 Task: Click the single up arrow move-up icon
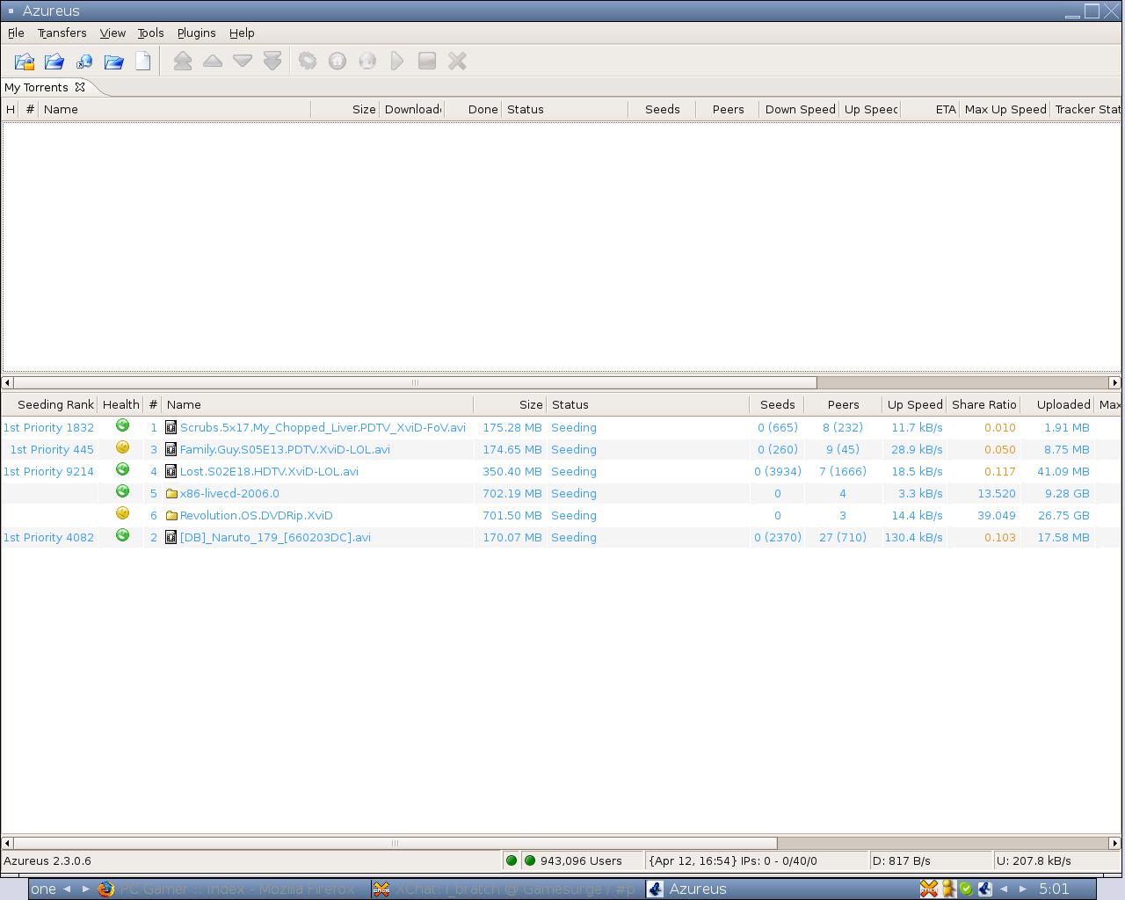tap(213, 61)
